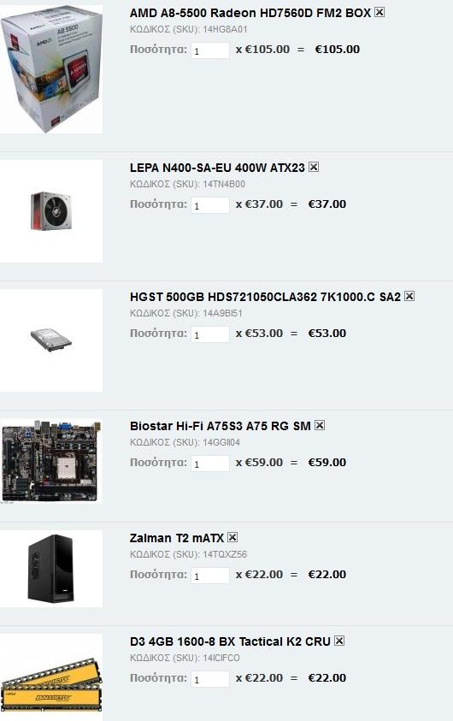This screenshot has height=721, width=453.
Task: Open the HGST 500GB HDS721050CLA362 product link
Action: [x=265, y=297]
